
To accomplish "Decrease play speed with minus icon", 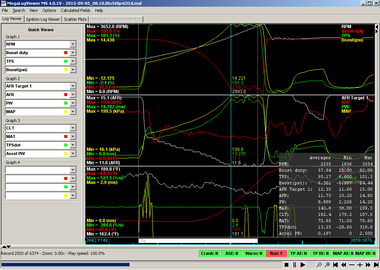I will click(x=352, y=265).
